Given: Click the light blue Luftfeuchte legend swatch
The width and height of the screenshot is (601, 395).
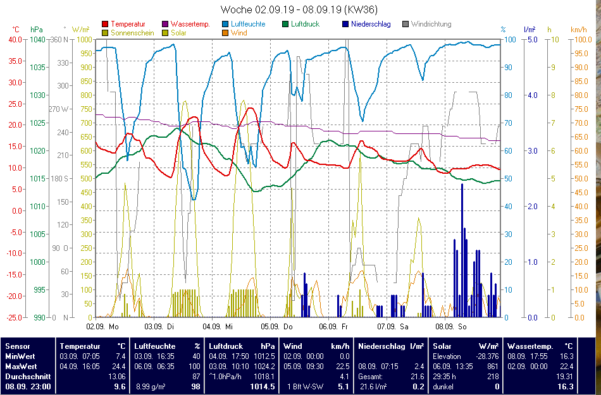Looking at the screenshot, I should (x=225, y=24).
